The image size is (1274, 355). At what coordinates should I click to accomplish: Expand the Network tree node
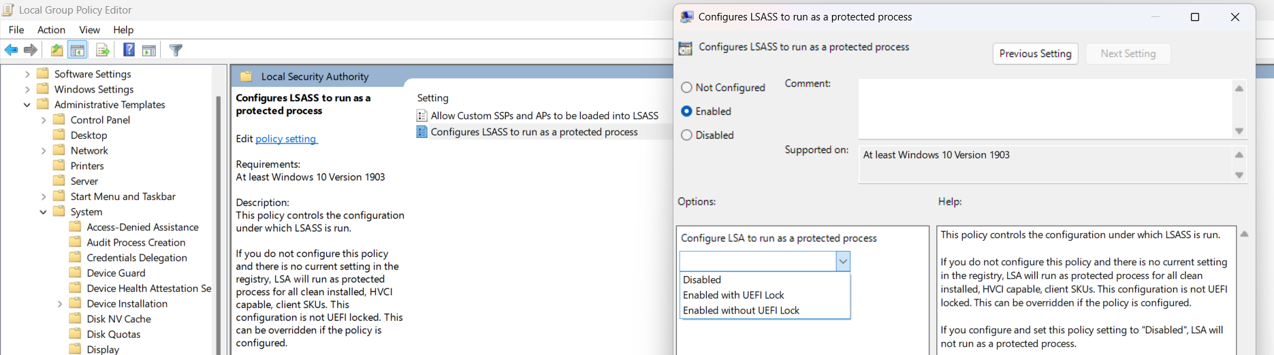[43, 150]
